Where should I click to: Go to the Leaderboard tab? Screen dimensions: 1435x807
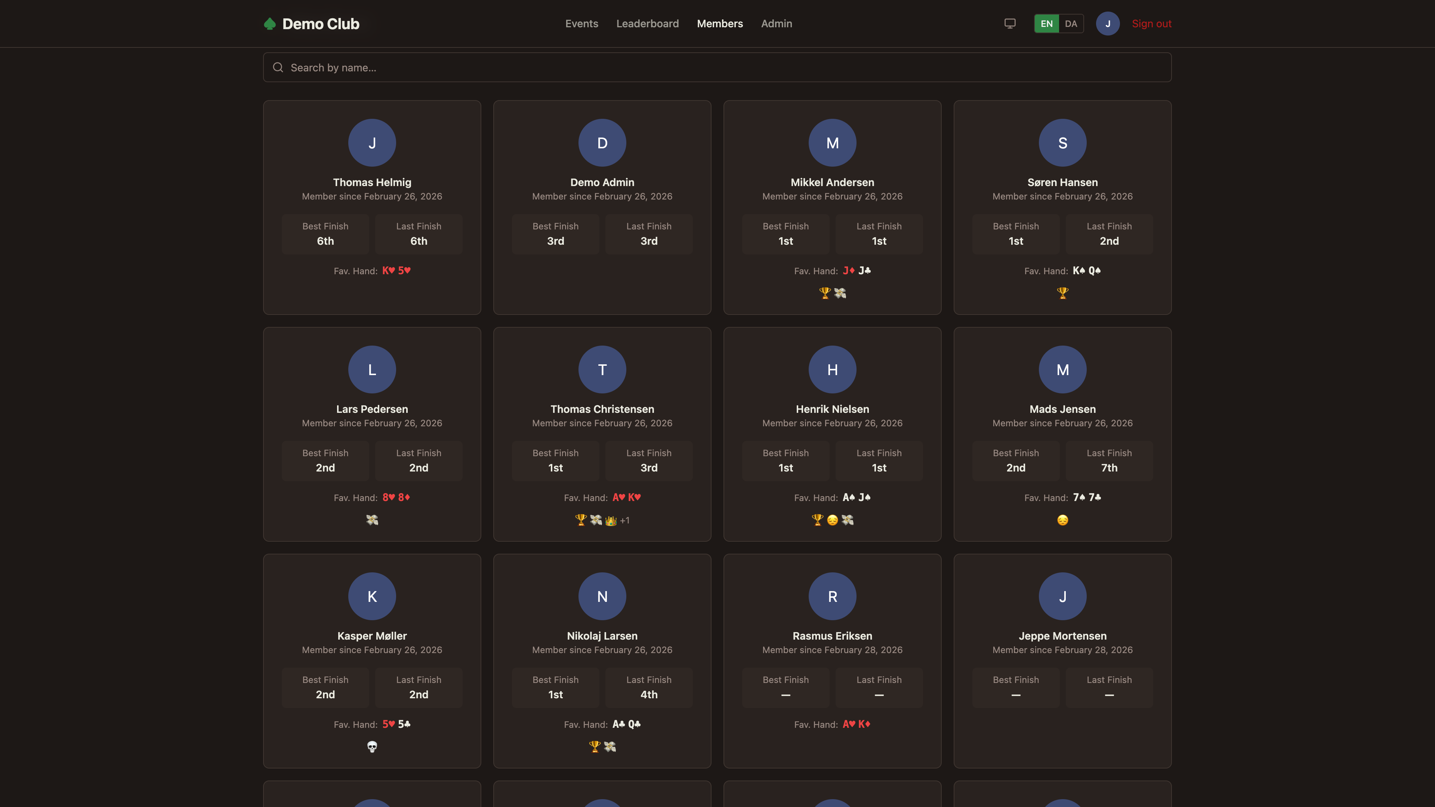point(647,24)
